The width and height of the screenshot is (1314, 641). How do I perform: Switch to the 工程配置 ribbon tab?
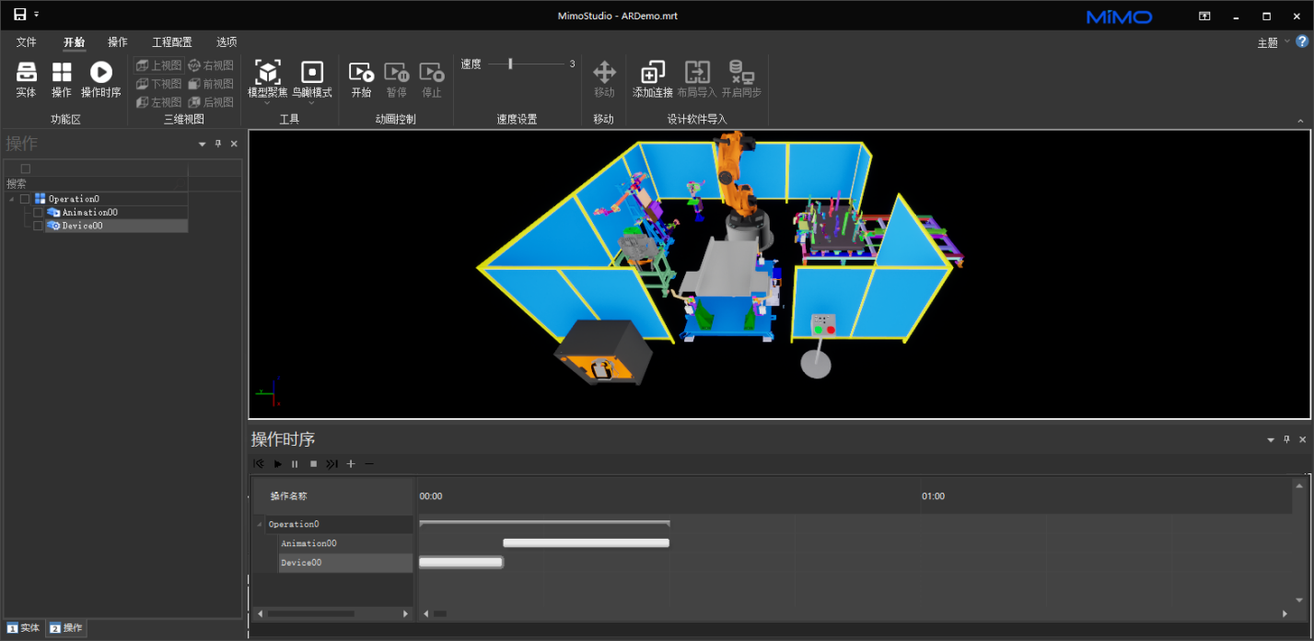172,42
